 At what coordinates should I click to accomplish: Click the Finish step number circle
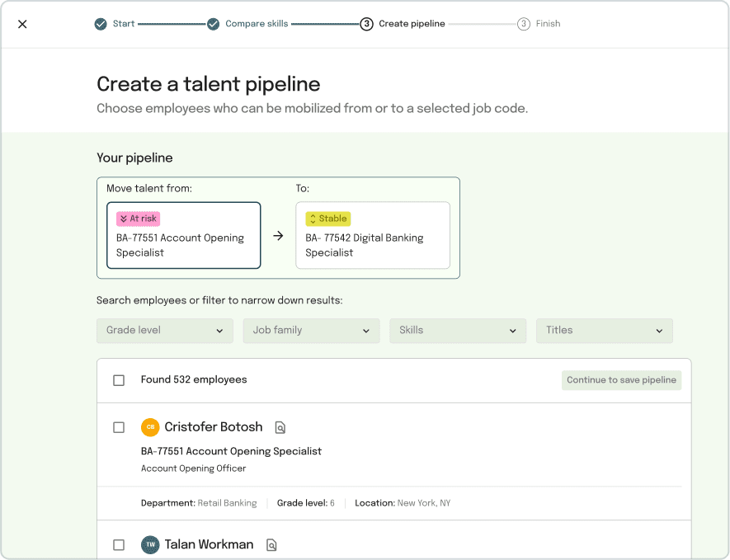click(523, 24)
